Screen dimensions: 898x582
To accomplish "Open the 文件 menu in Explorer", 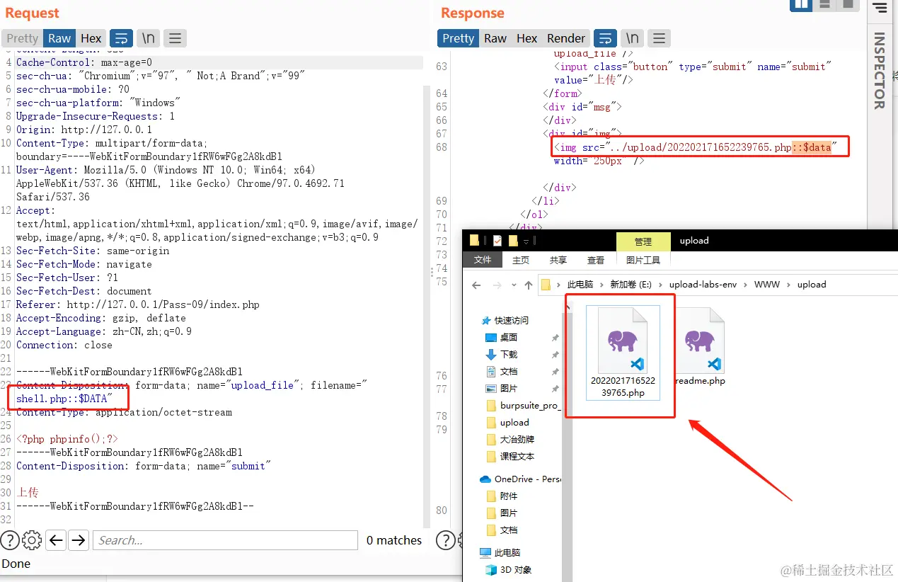I will coord(483,260).
